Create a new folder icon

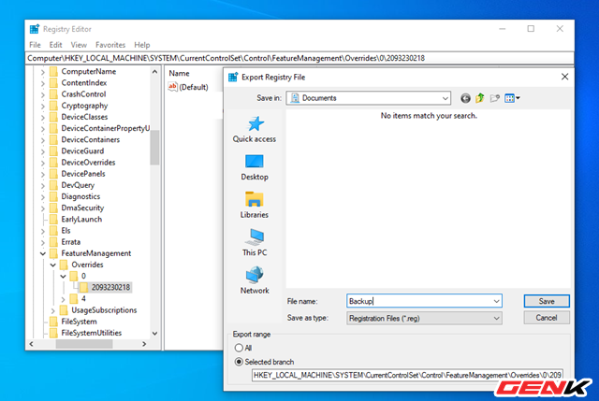[495, 98]
